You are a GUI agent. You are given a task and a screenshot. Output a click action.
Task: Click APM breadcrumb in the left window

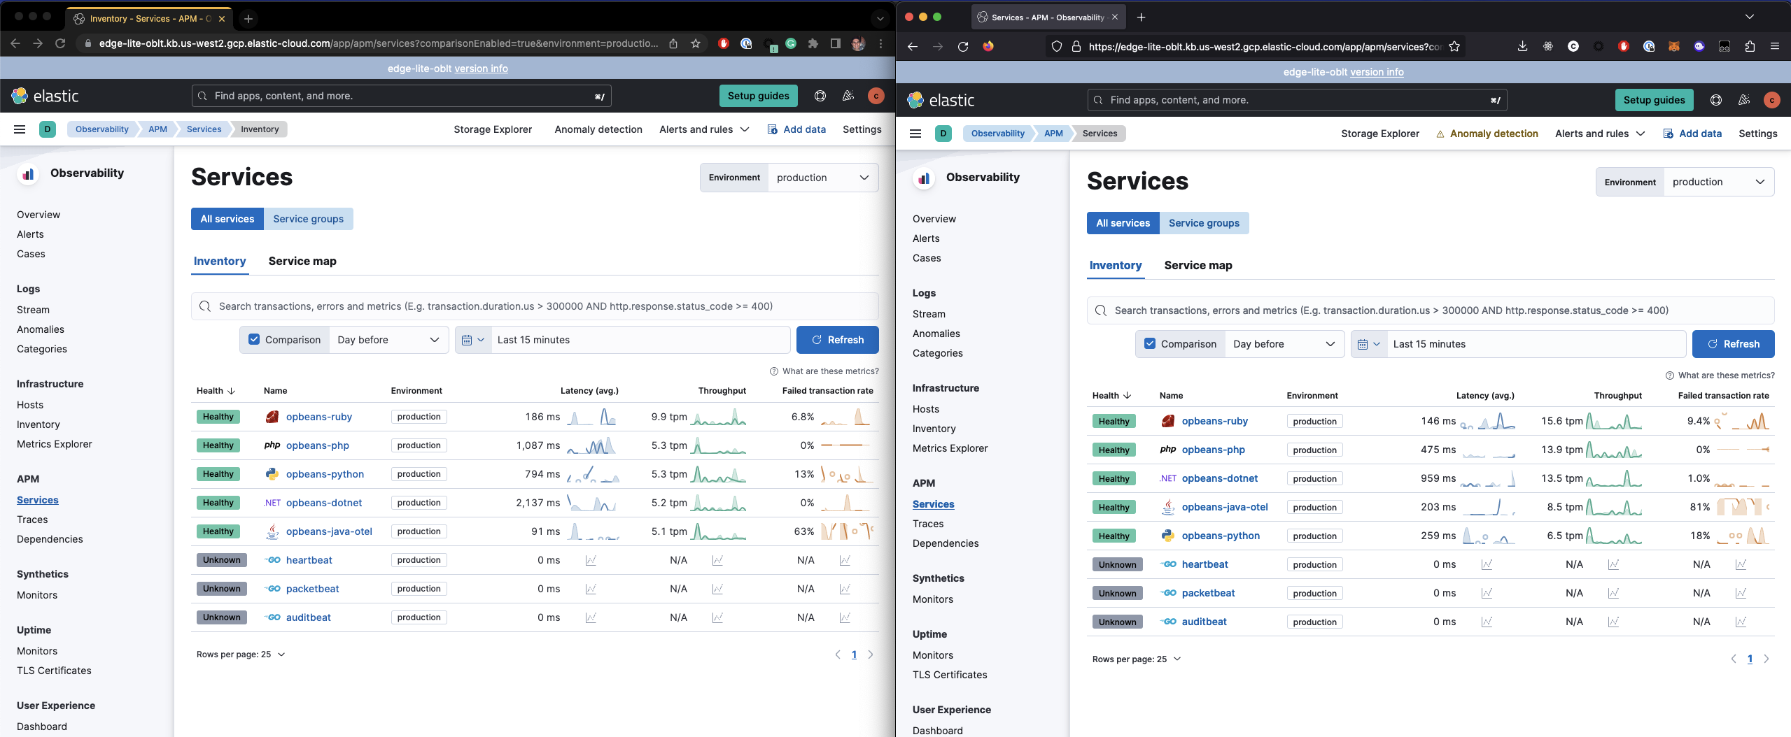pyautogui.click(x=157, y=129)
